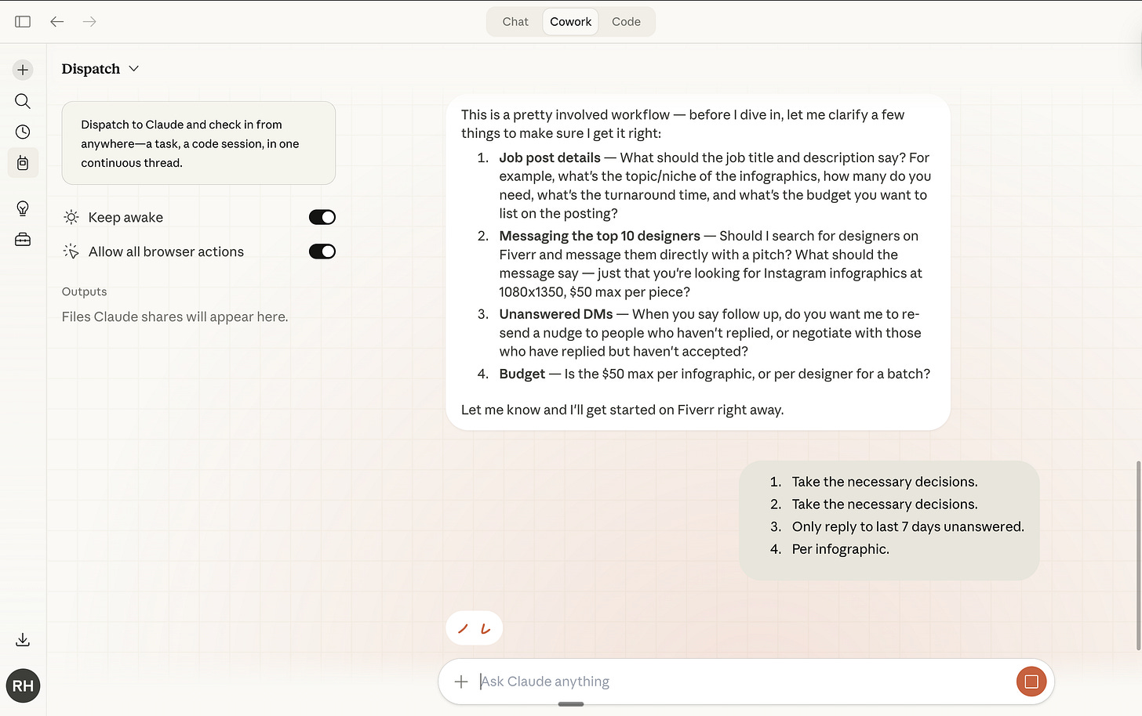Click the download icon in sidebar

coord(23,640)
